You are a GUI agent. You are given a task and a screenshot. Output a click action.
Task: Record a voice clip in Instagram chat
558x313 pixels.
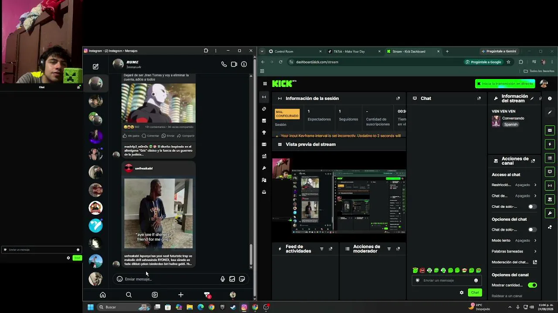pos(223,279)
